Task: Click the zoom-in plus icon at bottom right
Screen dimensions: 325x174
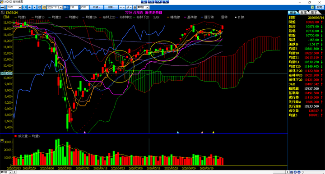Action: [x=295, y=172]
